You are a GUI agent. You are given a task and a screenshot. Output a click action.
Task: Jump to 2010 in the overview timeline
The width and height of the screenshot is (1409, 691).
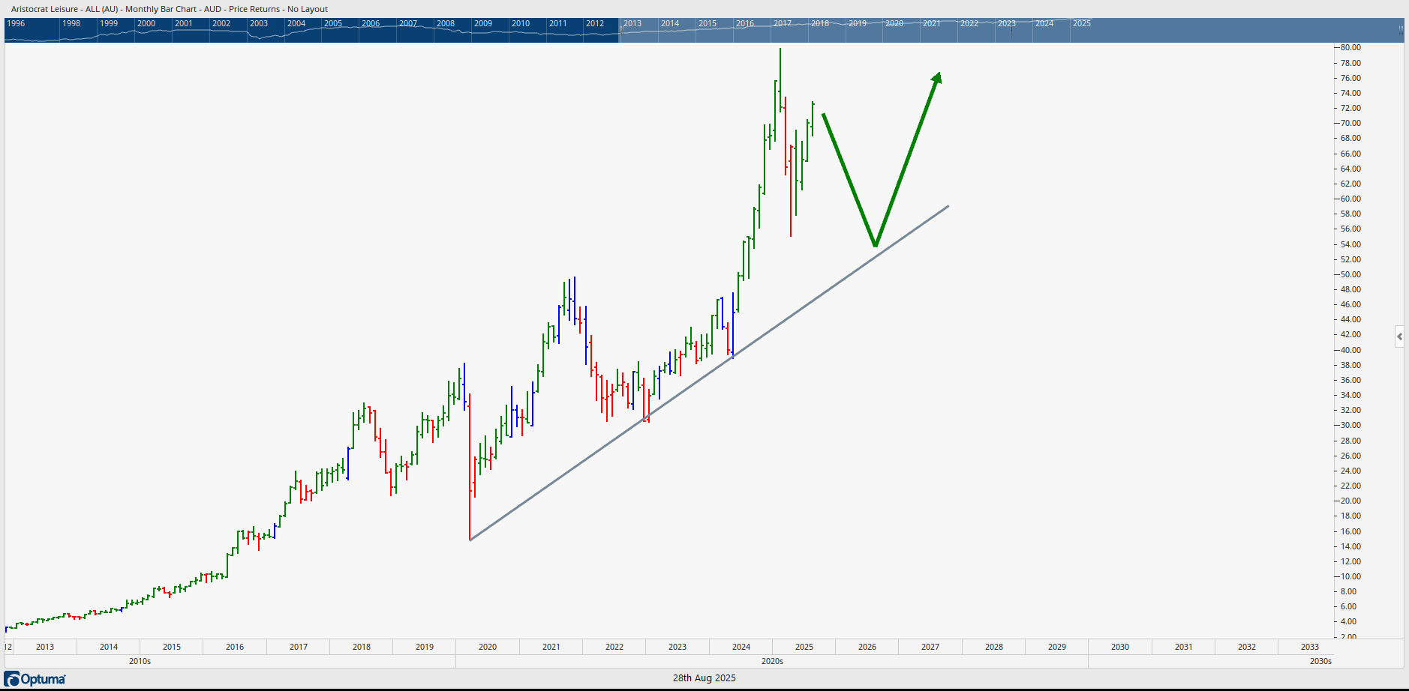pos(521,23)
